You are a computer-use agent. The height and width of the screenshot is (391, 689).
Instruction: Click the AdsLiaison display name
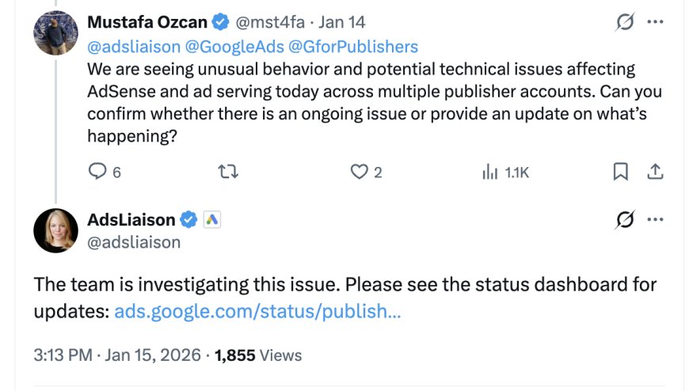[x=131, y=219]
